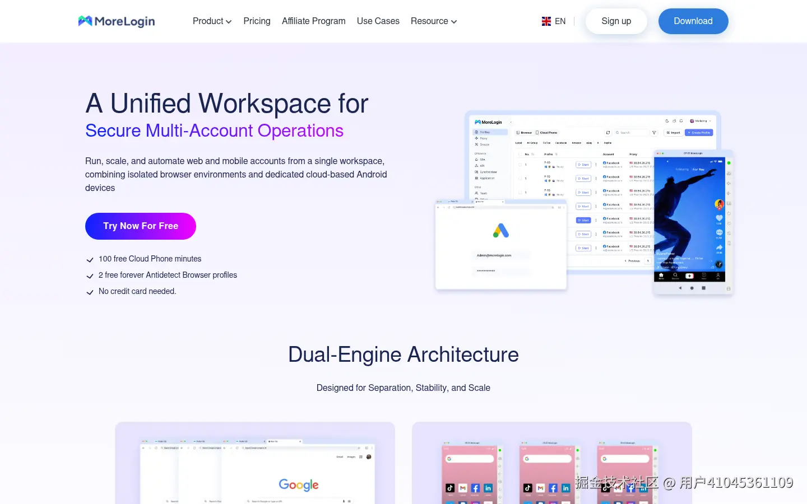
Task: Click Try Now For Free
Action: [141, 226]
